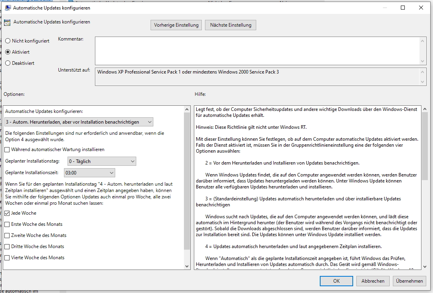Go to Nächste Einstellung
433x293 pixels.
(230, 25)
